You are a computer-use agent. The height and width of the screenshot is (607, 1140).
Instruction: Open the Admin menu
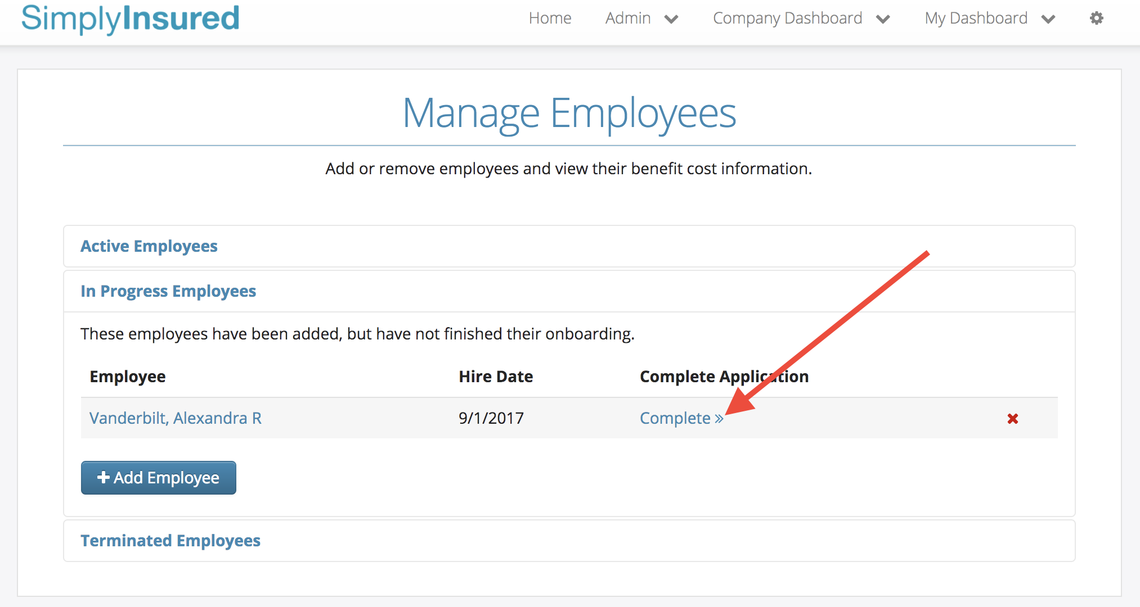(627, 18)
